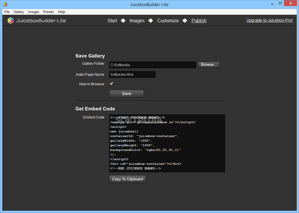This screenshot has width=299, height=213.
Task: Close the JuiceboxBuilder-Lite window
Action: 290,3
